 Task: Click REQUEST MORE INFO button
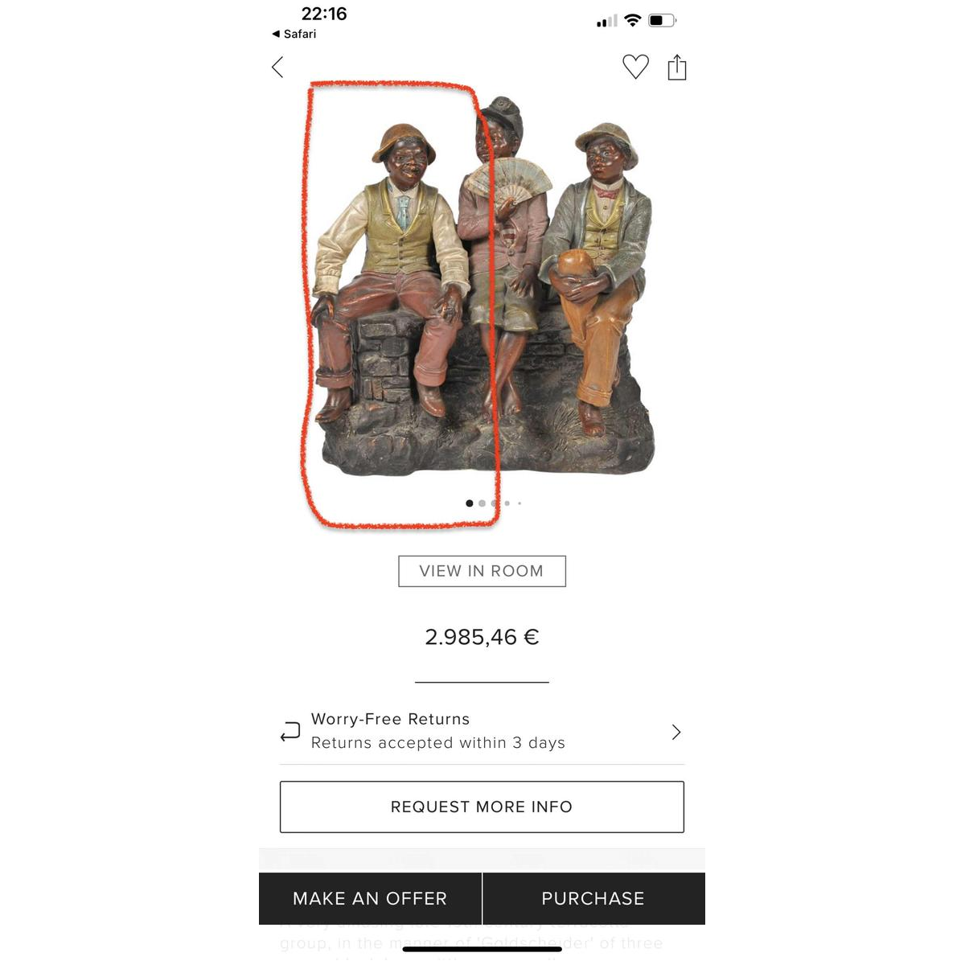point(482,807)
